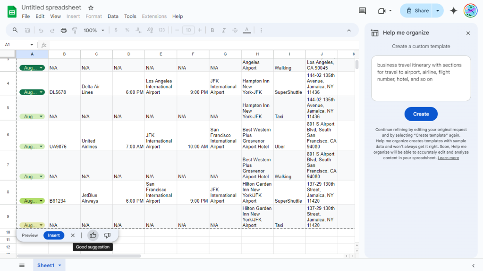
Task: Select the Sheet1 tab
Action: [x=46, y=265]
